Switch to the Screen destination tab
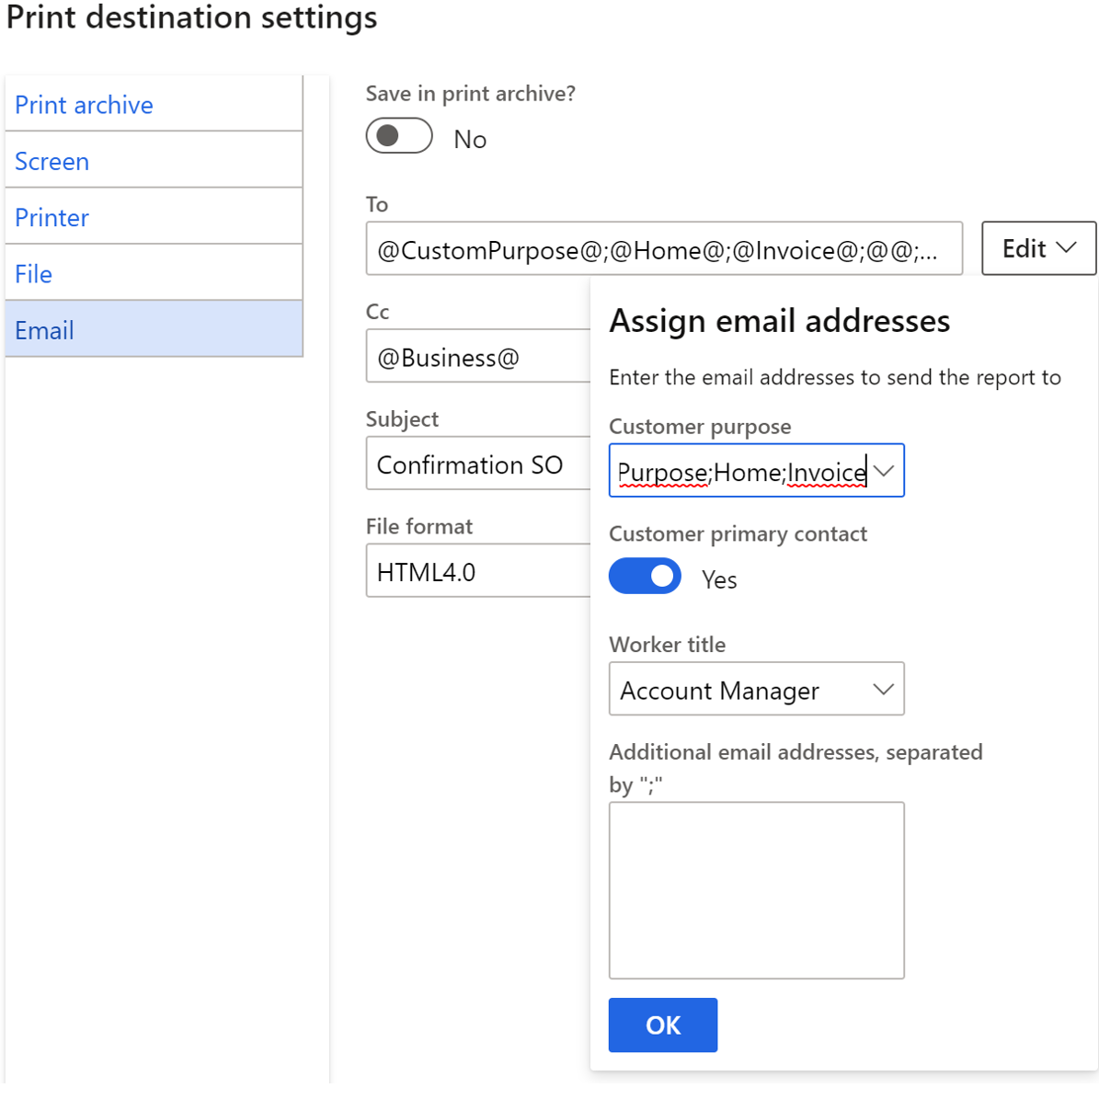Viewport: 1099px width, 1099px height. coord(155,161)
